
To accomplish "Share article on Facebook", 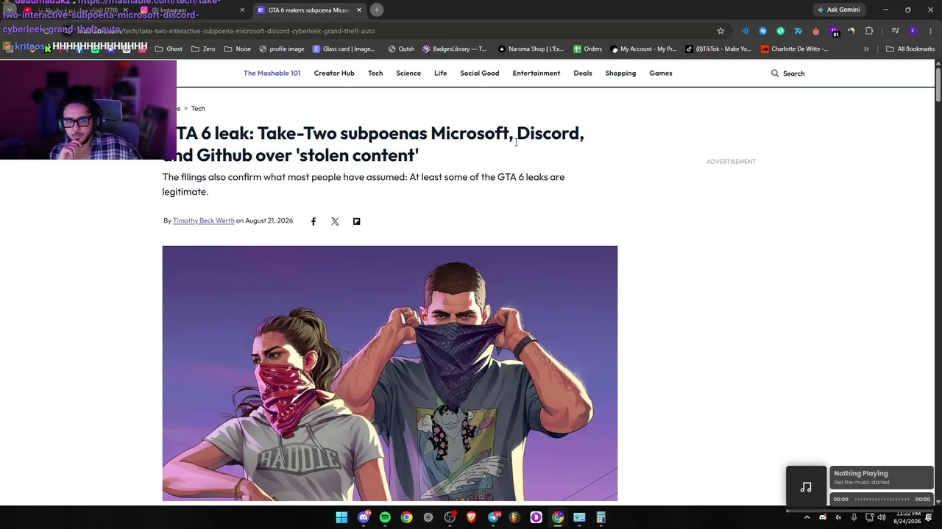I will click(x=314, y=221).
